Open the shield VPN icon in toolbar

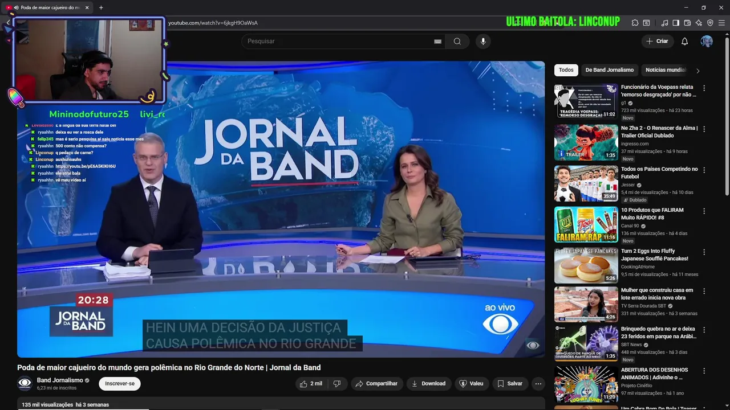point(710,23)
